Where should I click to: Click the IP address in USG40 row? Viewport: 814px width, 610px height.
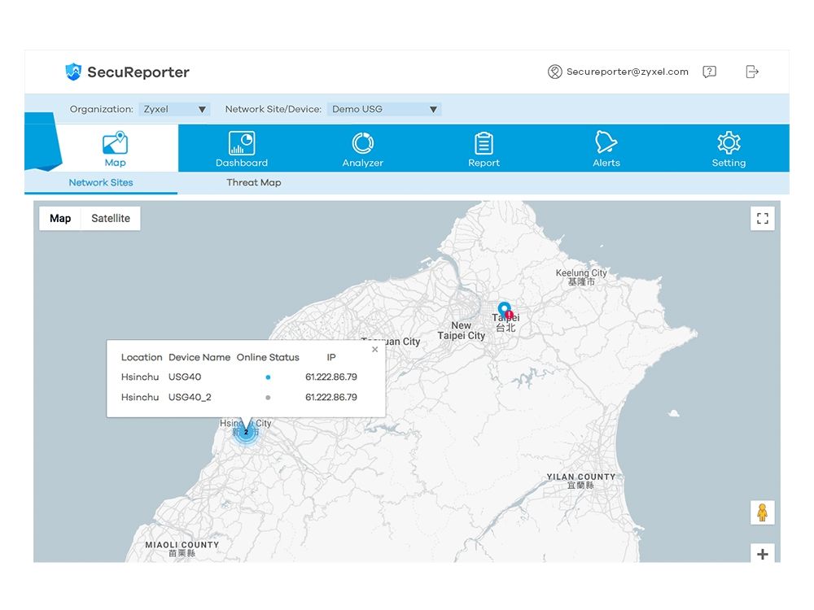[x=331, y=377]
